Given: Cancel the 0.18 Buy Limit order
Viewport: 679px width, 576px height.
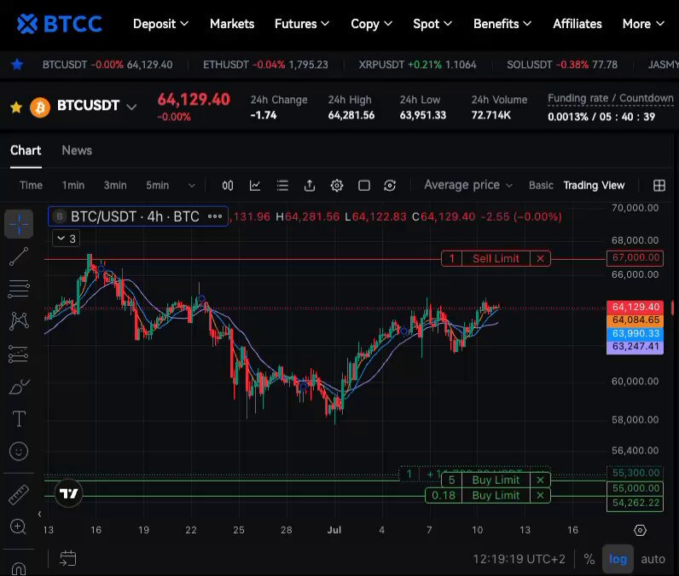Looking at the screenshot, I should (540, 496).
